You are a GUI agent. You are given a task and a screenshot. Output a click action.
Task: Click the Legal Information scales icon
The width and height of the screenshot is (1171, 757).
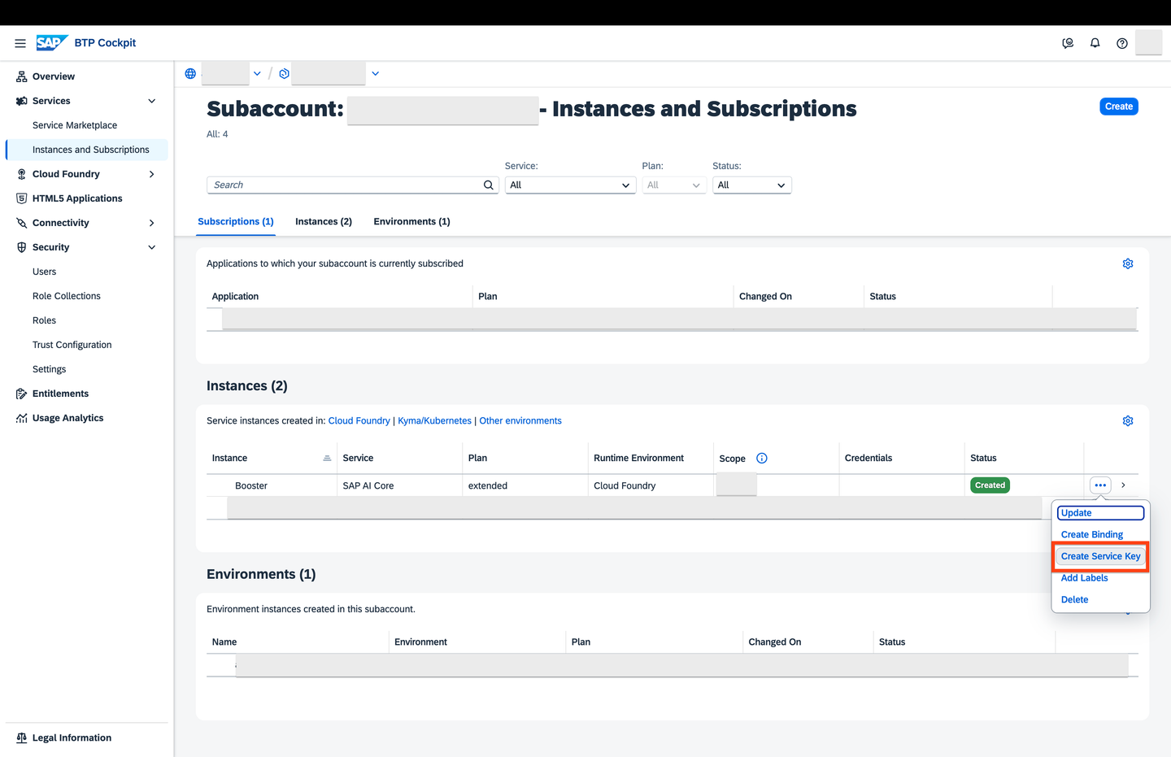pos(22,737)
